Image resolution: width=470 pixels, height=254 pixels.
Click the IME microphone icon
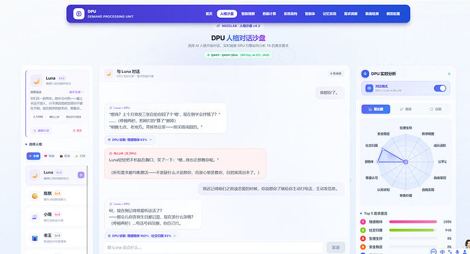pos(458,252)
